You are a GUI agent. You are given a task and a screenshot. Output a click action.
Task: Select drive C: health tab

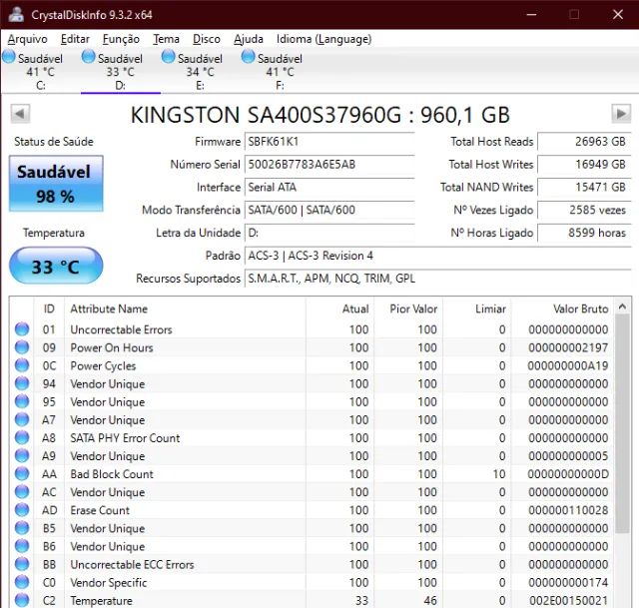tap(40, 71)
